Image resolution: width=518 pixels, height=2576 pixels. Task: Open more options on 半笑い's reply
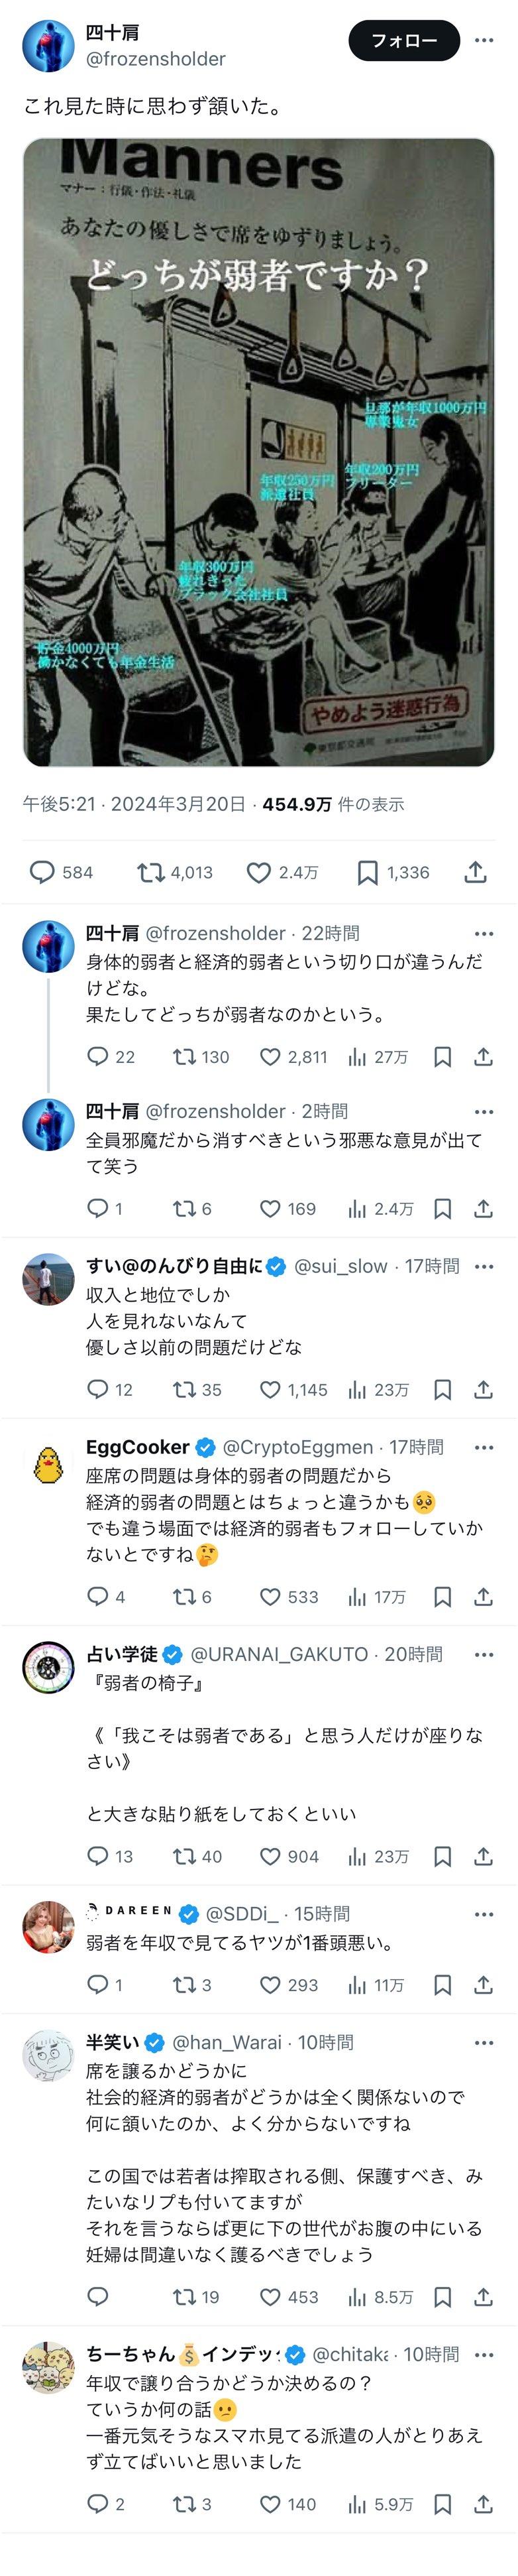[x=484, y=2042]
